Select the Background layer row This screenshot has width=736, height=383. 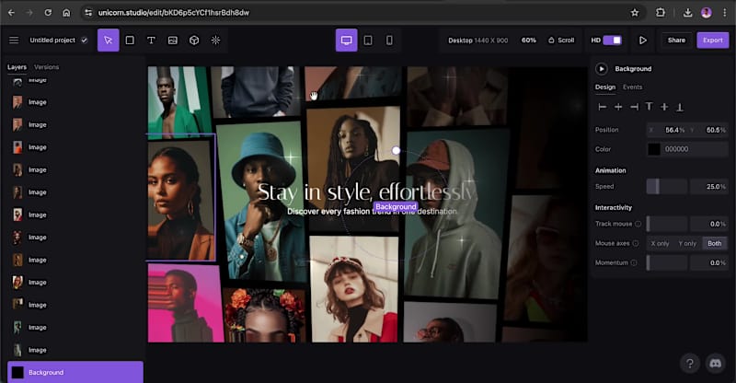tap(75, 372)
